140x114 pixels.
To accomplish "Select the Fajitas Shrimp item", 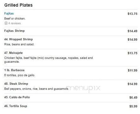I will 14,31.
